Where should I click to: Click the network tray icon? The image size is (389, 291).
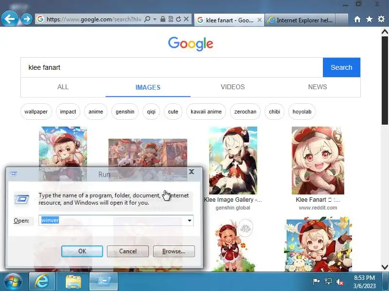click(328, 282)
